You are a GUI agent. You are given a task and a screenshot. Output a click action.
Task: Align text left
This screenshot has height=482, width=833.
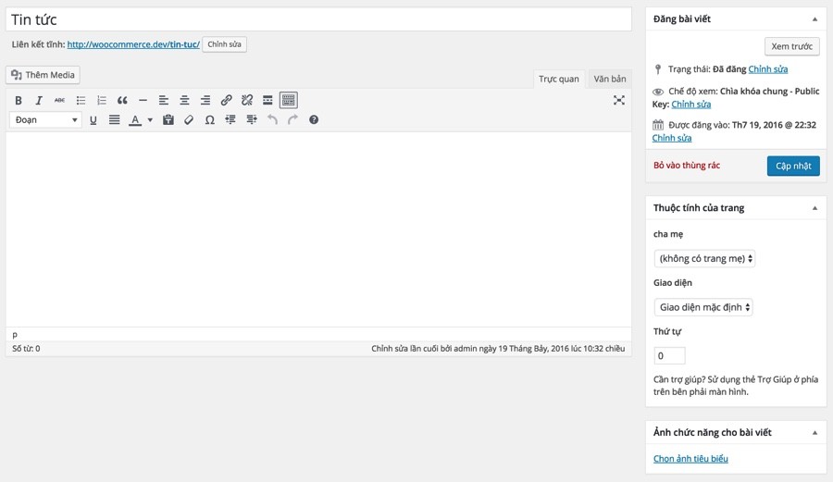click(x=164, y=100)
